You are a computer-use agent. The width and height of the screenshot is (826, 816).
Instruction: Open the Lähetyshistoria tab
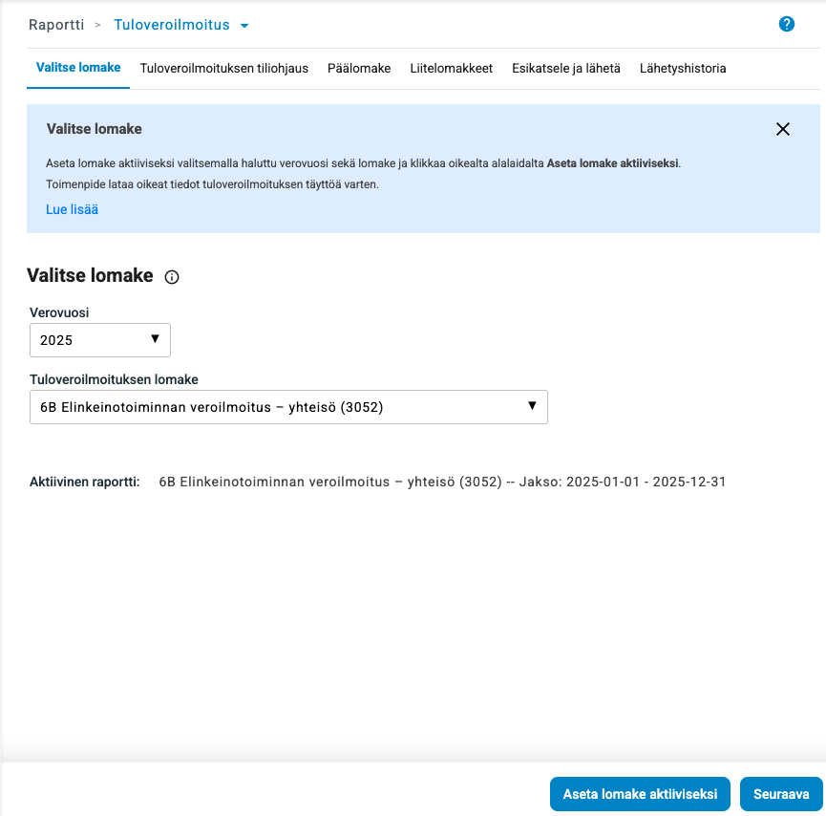(x=684, y=69)
